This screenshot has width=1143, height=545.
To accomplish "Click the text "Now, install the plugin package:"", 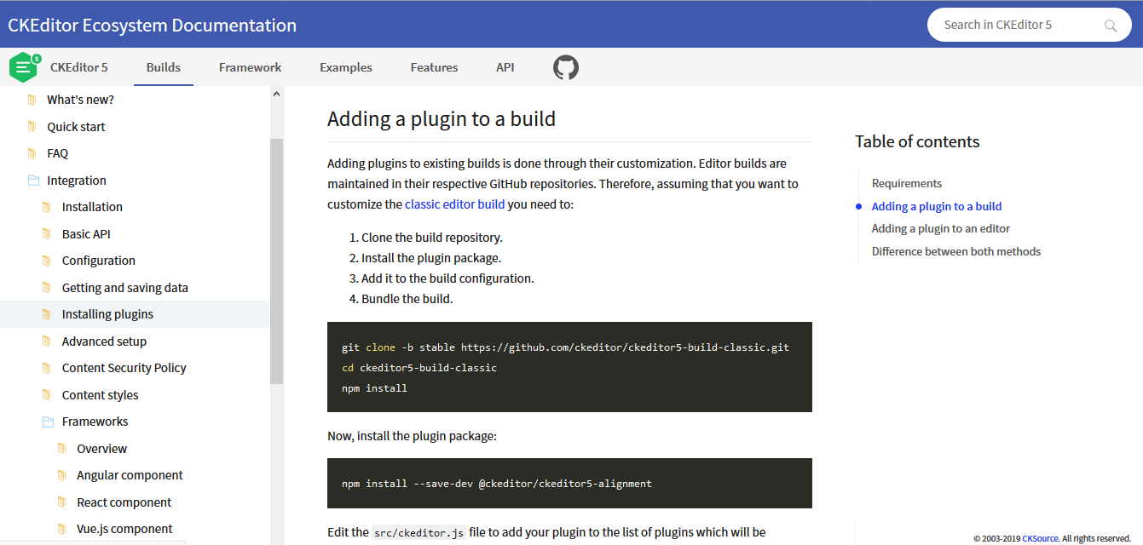I will 412,436.
